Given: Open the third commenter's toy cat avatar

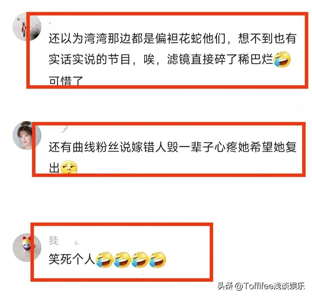Looking at the screenshot, I should tap(27, 248).
